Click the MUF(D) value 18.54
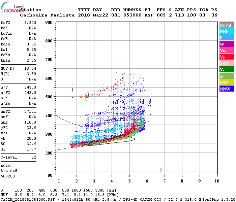 pyautogui.click(x=30, y=69)
